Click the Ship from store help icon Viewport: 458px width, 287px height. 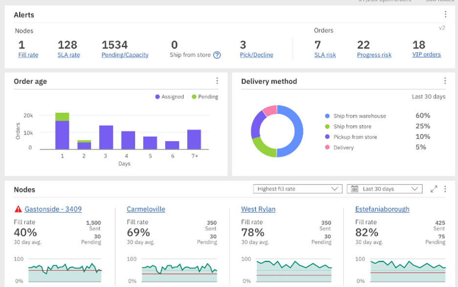[x=217, y=55]
